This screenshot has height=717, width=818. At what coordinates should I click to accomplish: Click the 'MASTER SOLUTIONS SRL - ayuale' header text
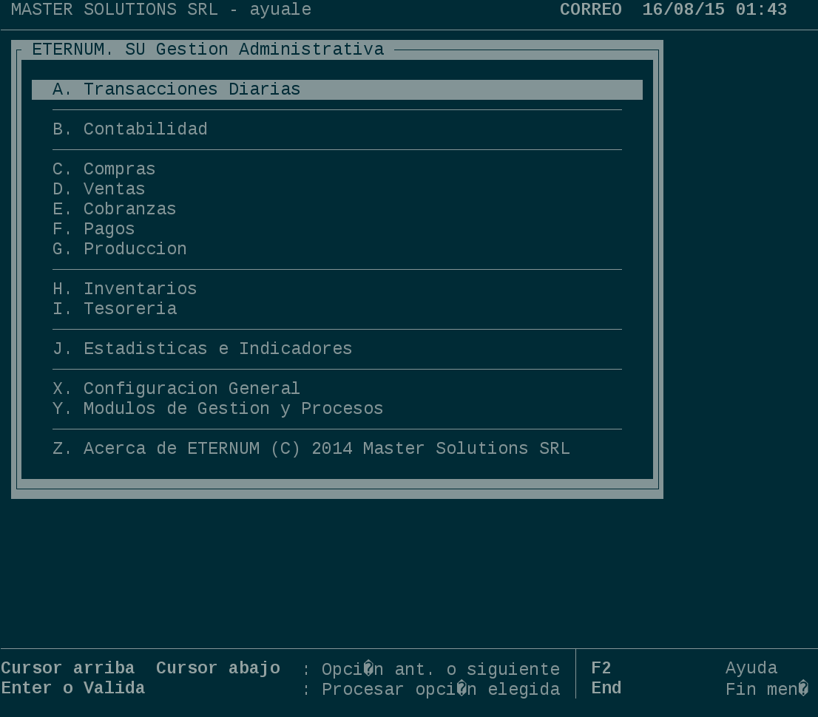coord(161,10)
